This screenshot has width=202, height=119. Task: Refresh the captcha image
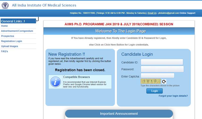click(x=164, y=81)
